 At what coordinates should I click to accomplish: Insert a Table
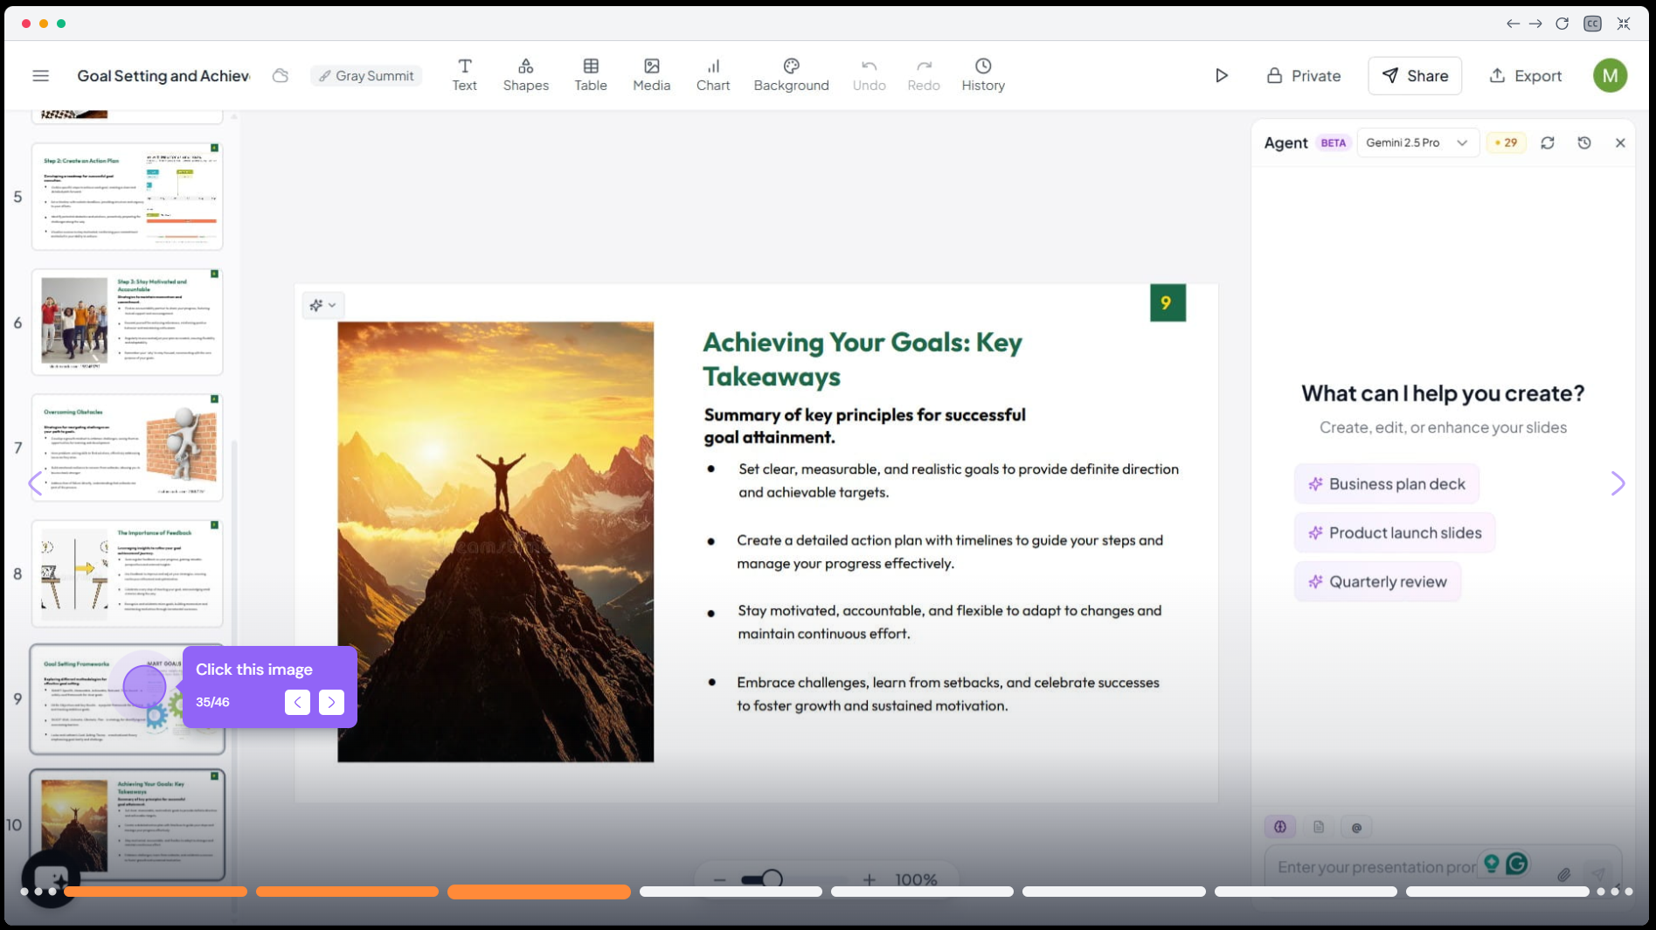(x=591, y=75)
